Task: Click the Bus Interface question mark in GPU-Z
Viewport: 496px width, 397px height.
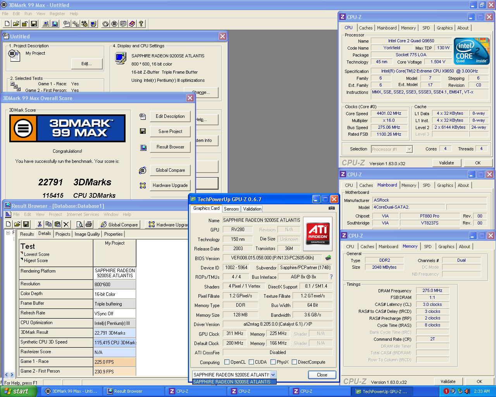Action: tap(331, 277)
